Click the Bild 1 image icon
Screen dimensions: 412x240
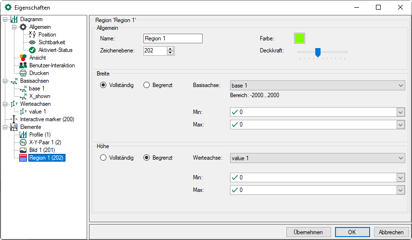[23, 150]
